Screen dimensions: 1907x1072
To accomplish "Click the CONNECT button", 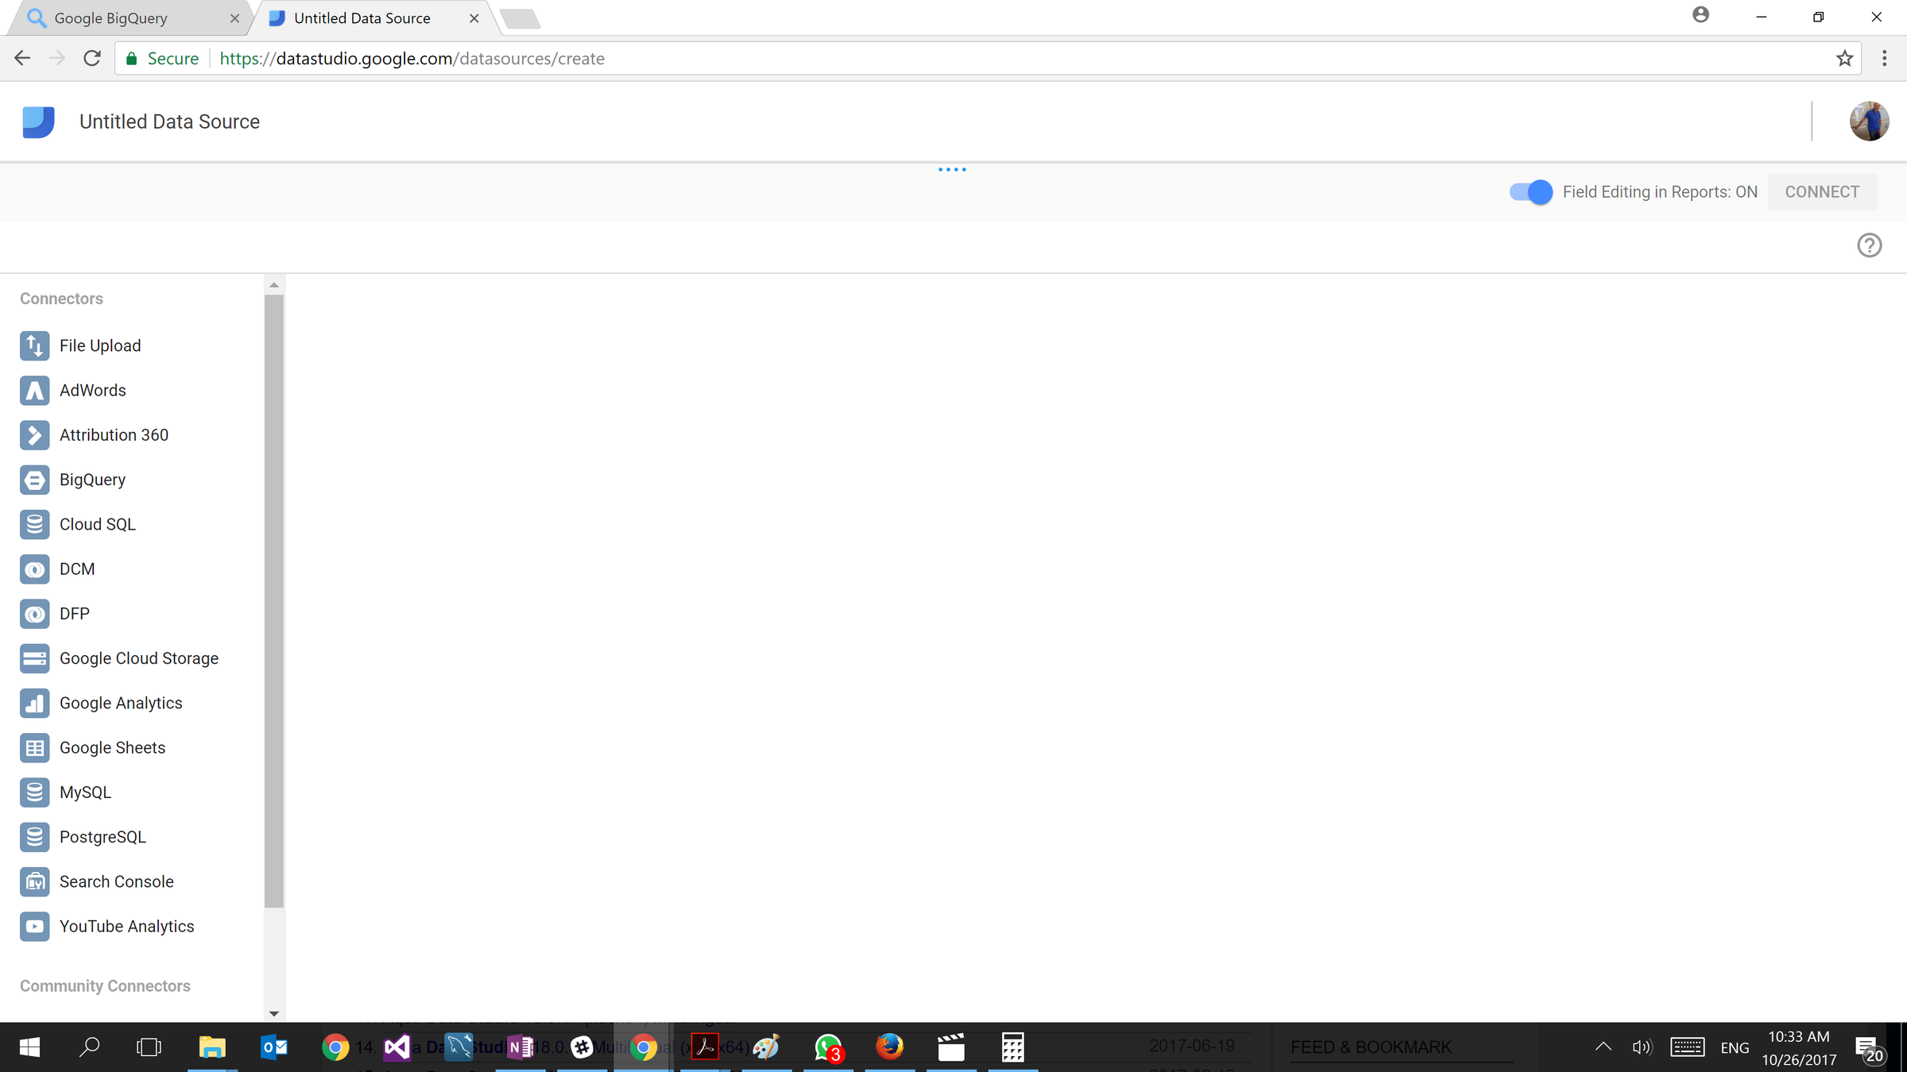I will coord(1822,192).
